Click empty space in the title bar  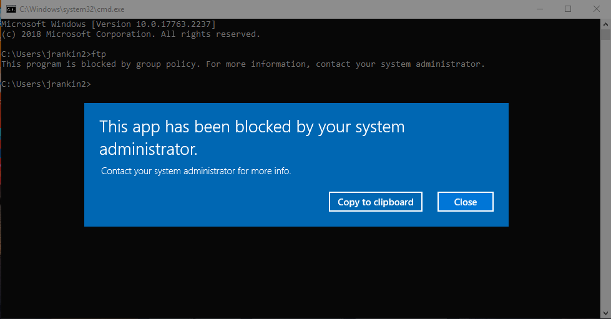(312, 9)
